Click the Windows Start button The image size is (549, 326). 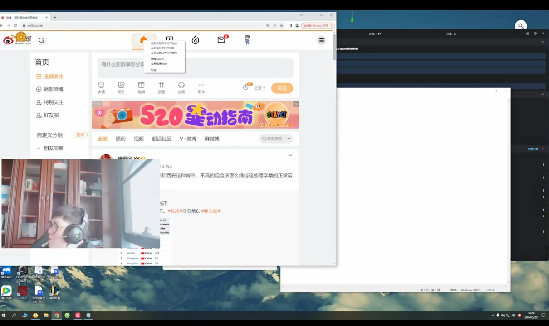(x=4, y=315)
